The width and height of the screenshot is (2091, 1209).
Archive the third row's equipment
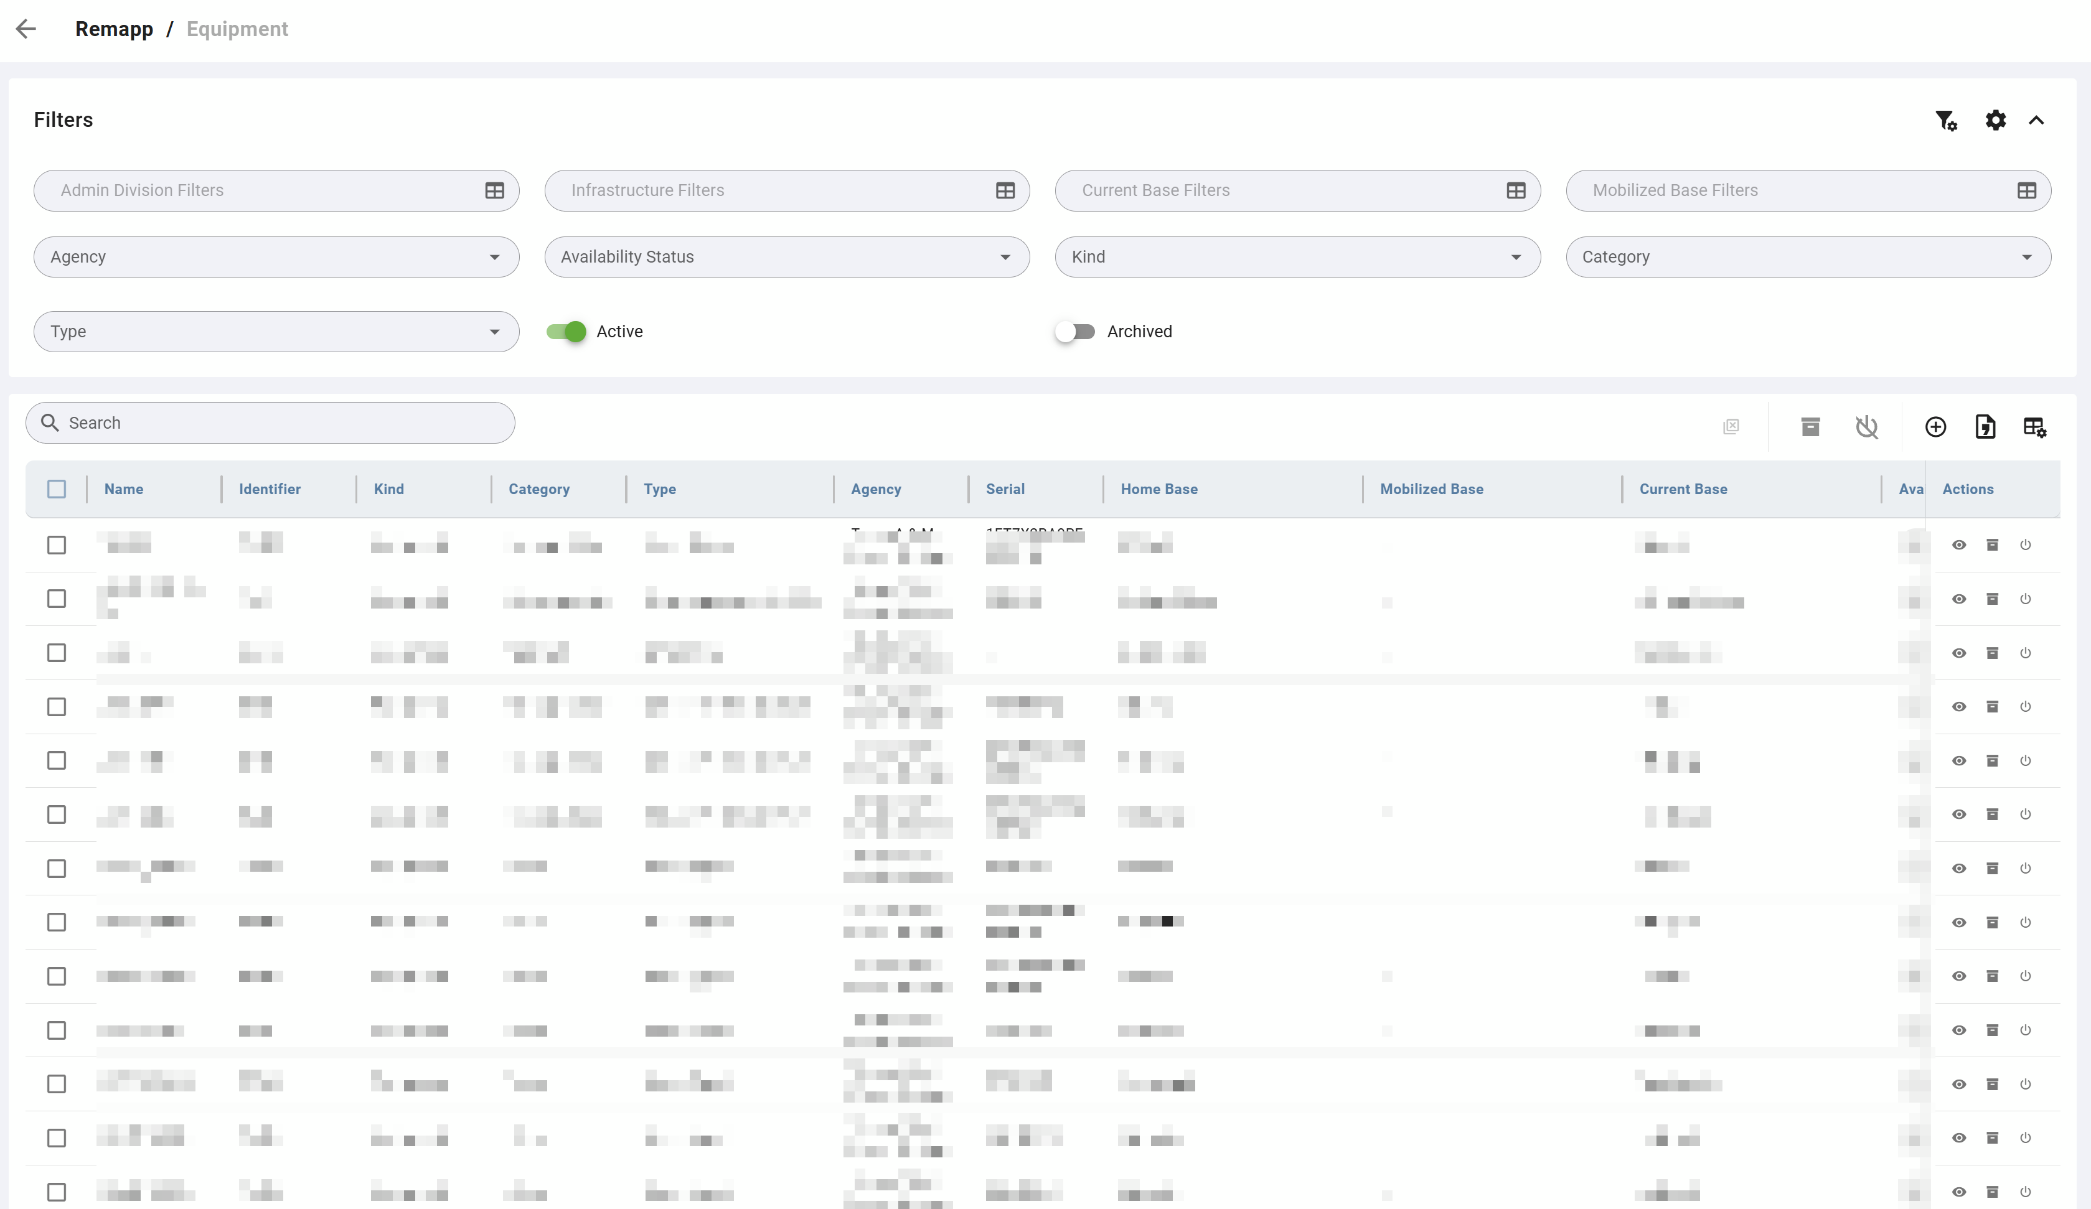coord(1992,653)
